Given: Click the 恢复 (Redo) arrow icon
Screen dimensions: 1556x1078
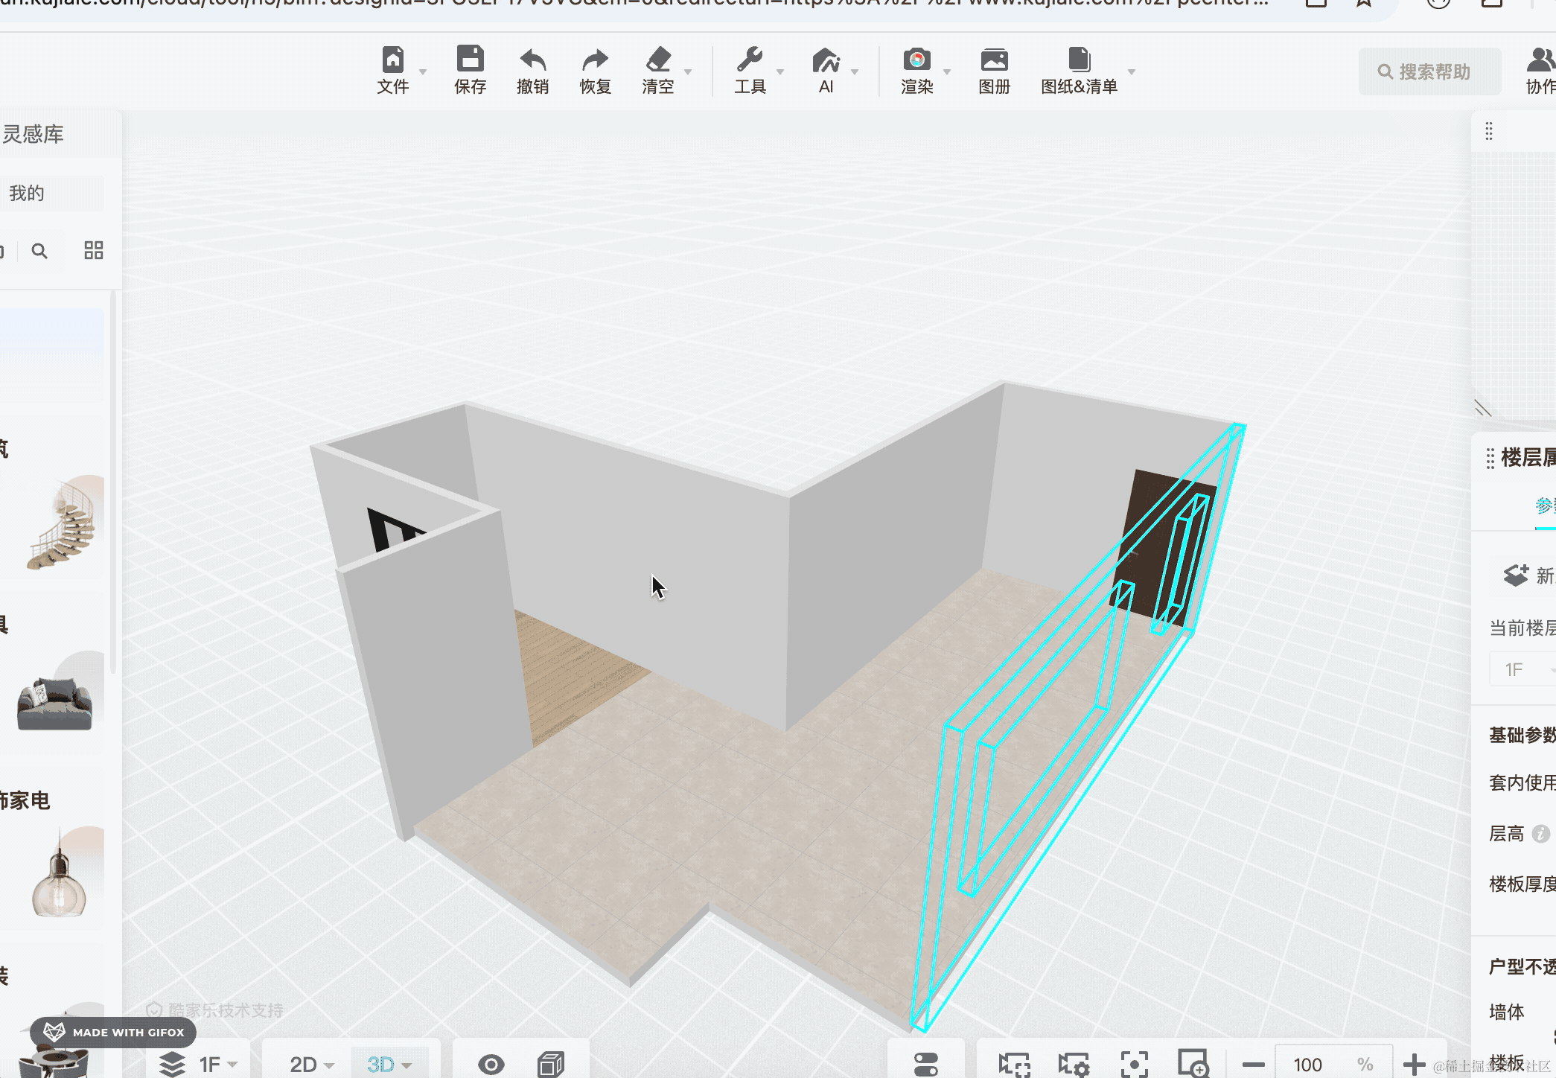Looking at the screenshot, I should [x=595, y=60].
